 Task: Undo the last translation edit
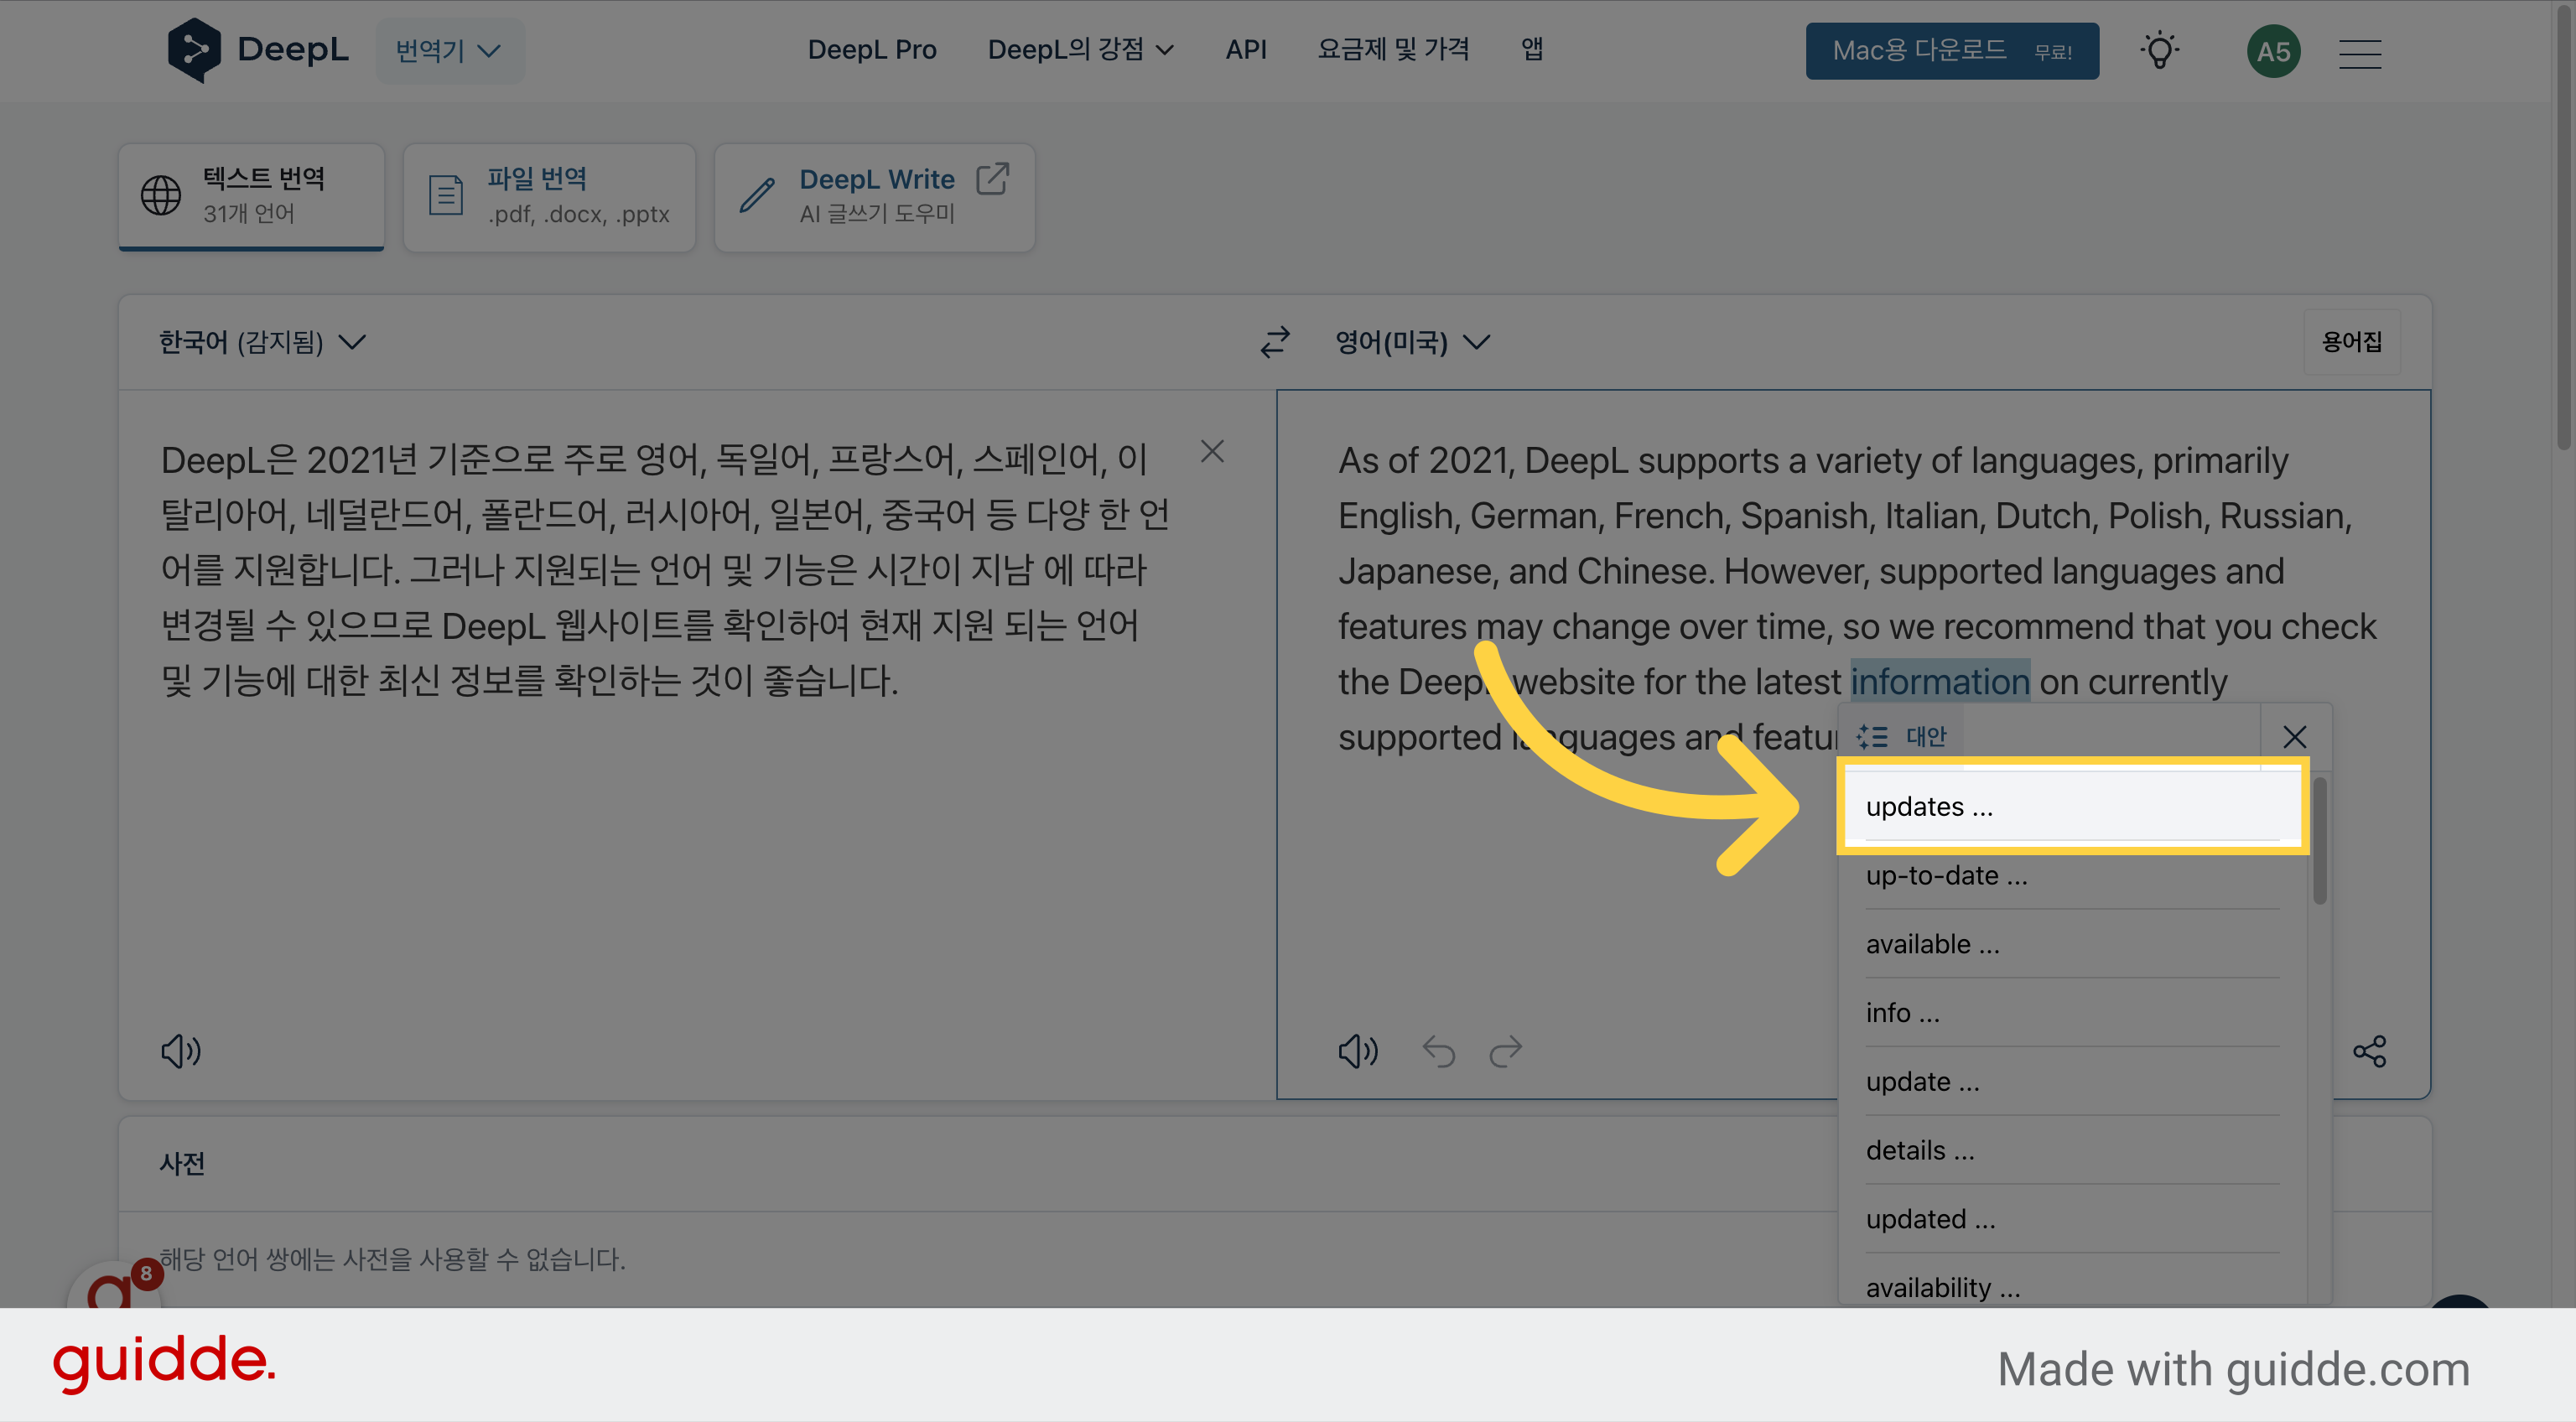pyautogui.click(x=1439, y=1051)
